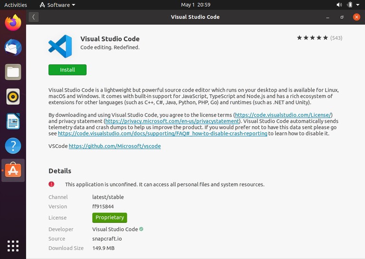This screenshot has width=365, height=259.
Task: Open the Help icon in the dock
Action: coord(13,146)
